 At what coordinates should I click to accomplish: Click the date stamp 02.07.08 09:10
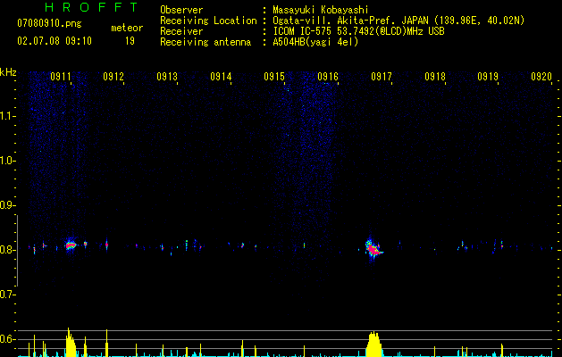coord(55,41)
